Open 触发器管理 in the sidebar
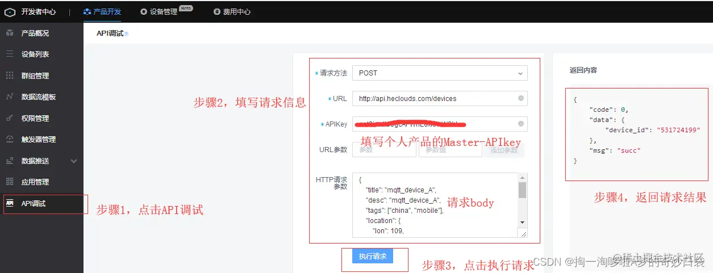This screenshot has height=273, width=713. [x=39, y=139]
